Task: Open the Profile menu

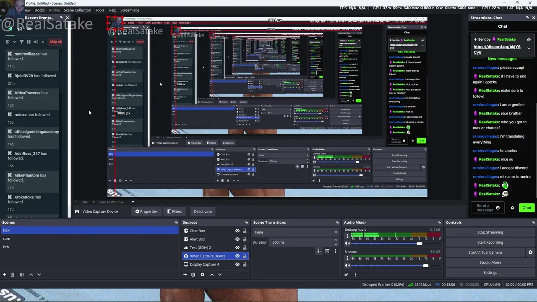Action: click(x=54, y=10)
